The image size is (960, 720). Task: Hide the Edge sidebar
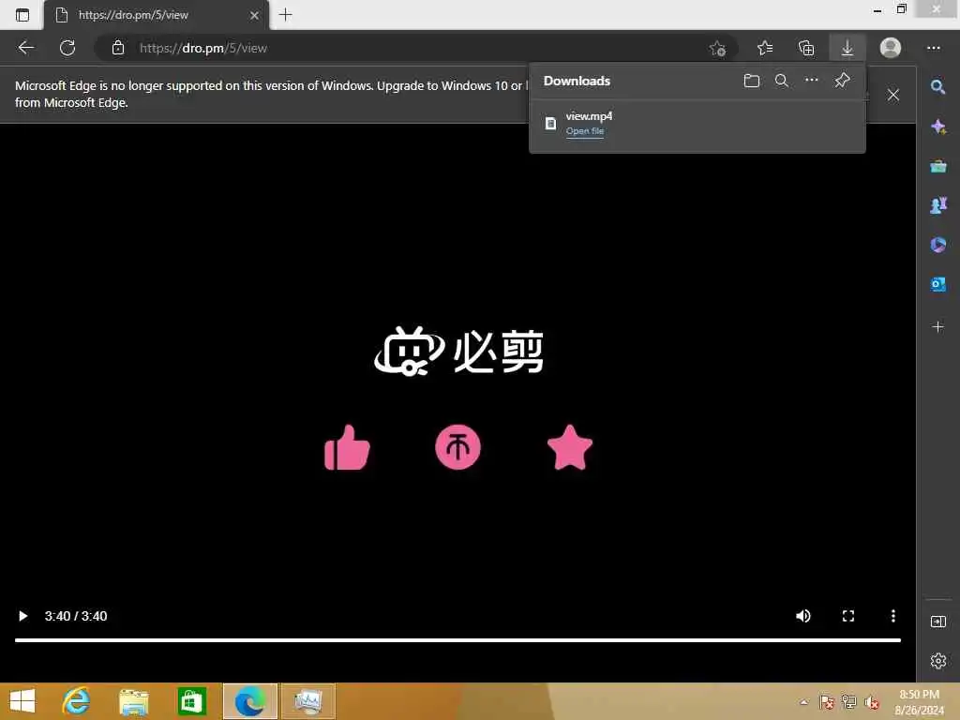[937, 622]
